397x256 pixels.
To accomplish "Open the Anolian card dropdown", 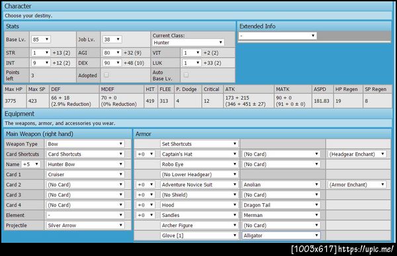I will point(281,185).
